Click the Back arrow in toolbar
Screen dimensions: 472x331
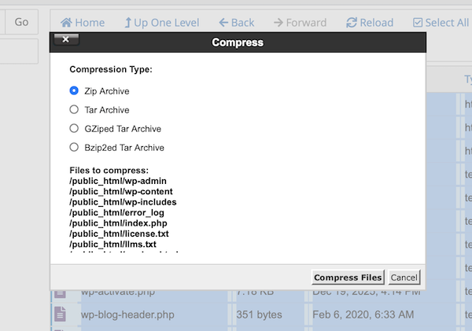click(224, 23)
